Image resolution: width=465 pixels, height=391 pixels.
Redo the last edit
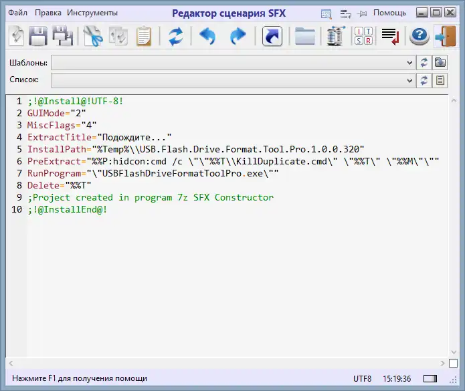coord(238,36)
